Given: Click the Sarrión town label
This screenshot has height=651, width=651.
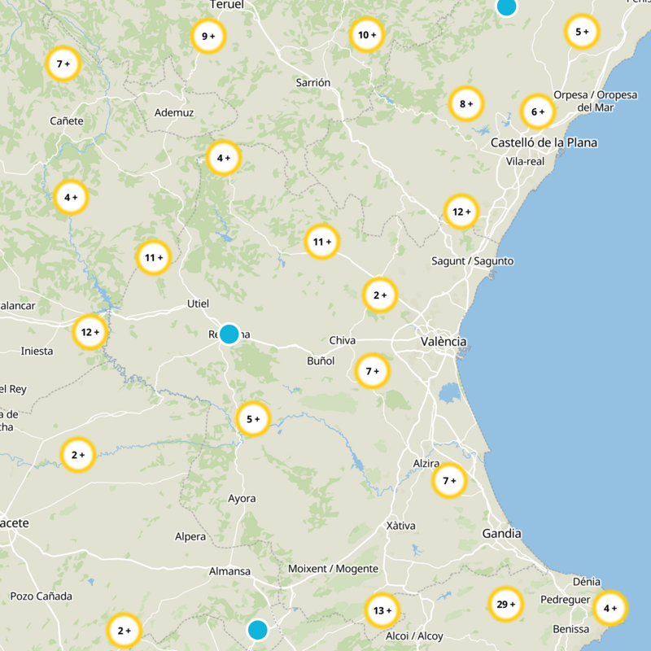Looking at the screenshot, I should pyautogui.click(x=313, y=83).
